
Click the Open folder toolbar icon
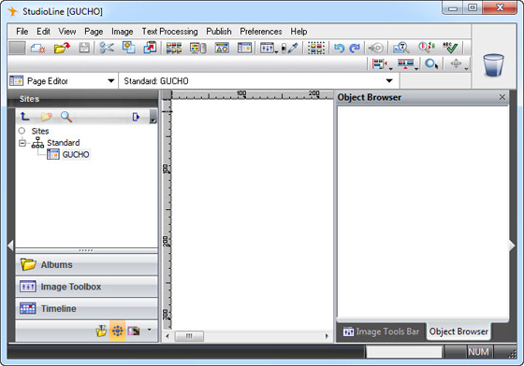(62, 48)
